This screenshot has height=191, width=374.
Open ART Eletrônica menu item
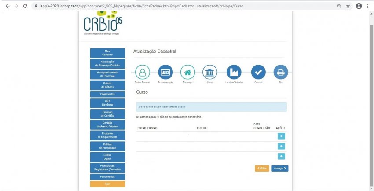pos(107,103)
